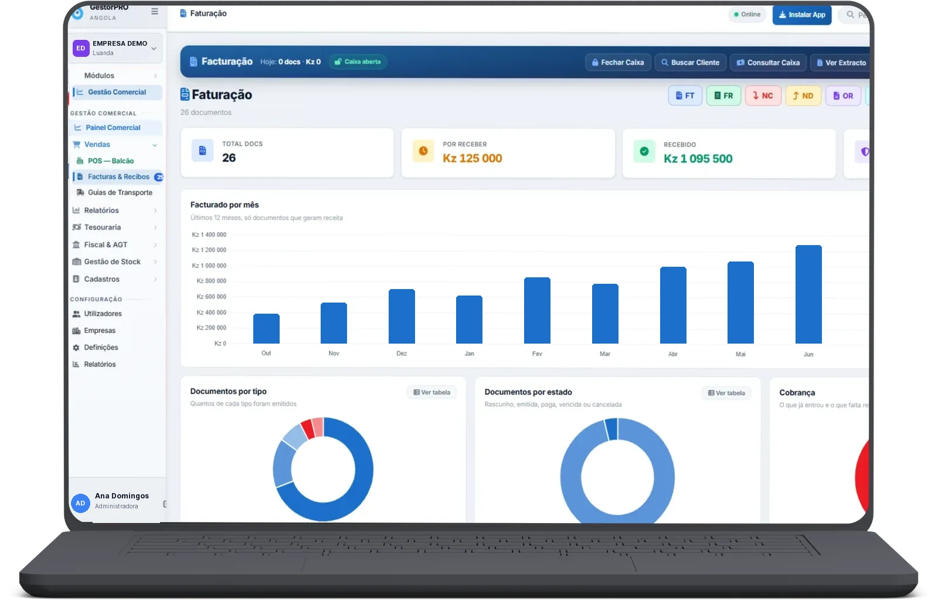Click the Por Receber clock icon
The image size is (938, 601).
(423, 151)
